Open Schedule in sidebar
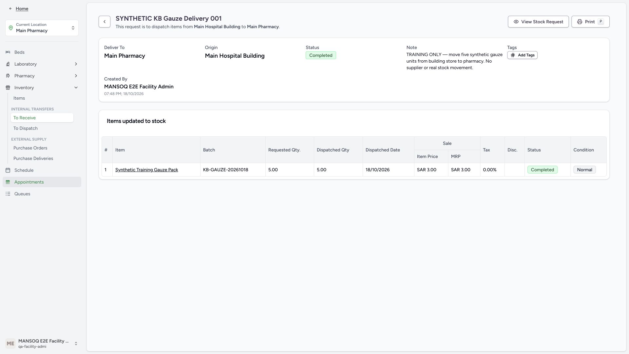Viewport: 629px width, 354px height. [42, 170]
